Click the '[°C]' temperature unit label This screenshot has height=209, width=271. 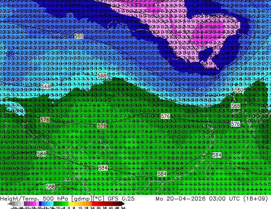[98, 199]
